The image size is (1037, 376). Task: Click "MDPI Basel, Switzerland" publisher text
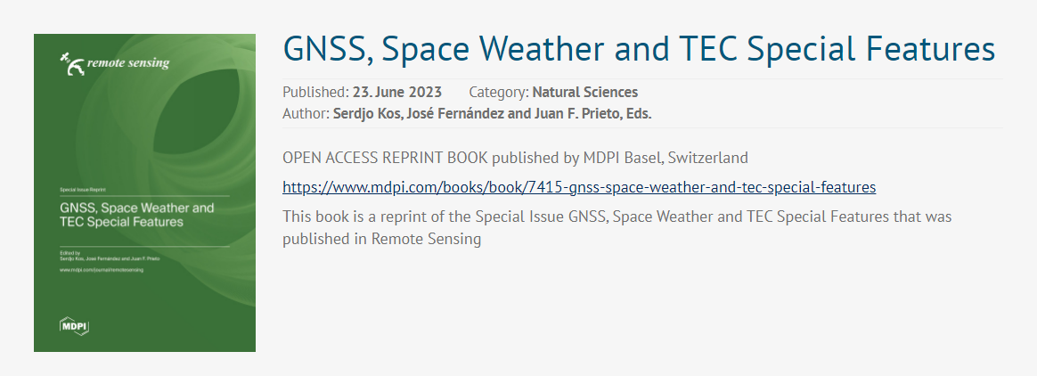pyautogui.click(x=666, y=158)
